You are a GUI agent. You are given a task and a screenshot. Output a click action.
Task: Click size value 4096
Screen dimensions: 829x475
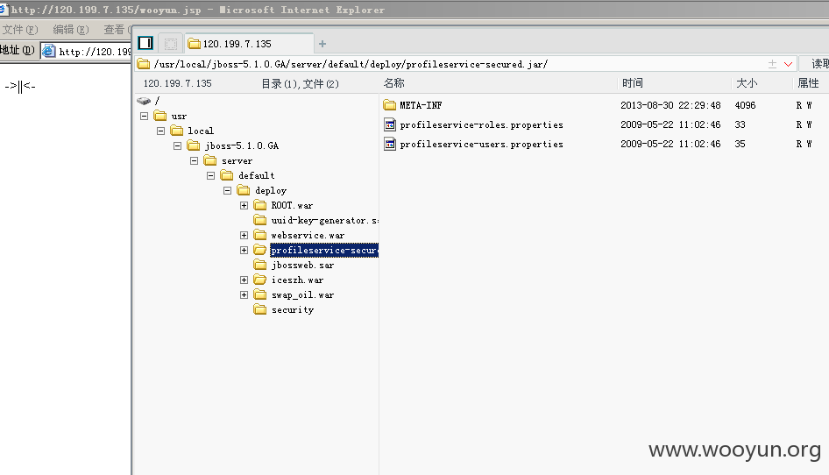pos(745,105)
